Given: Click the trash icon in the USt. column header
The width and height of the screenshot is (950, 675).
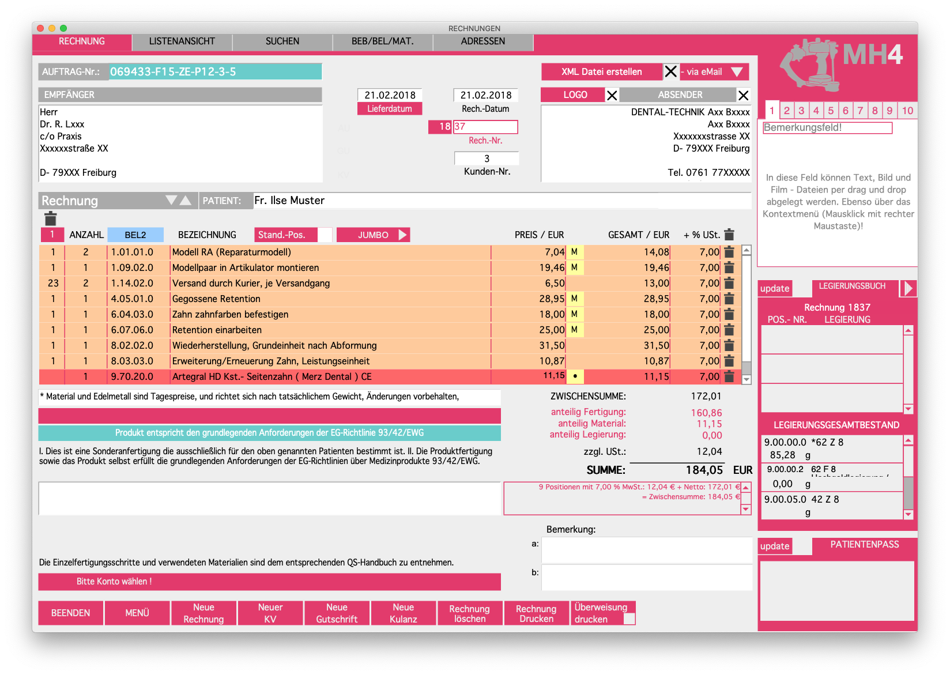Looking at the screenshot, I should [x=729, y=235].
